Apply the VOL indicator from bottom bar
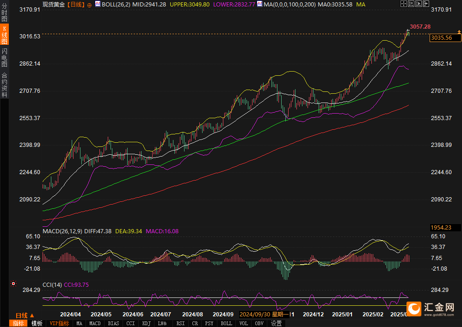Image resolution: width=462 pixels, height=327 pixels. point(243,323)
